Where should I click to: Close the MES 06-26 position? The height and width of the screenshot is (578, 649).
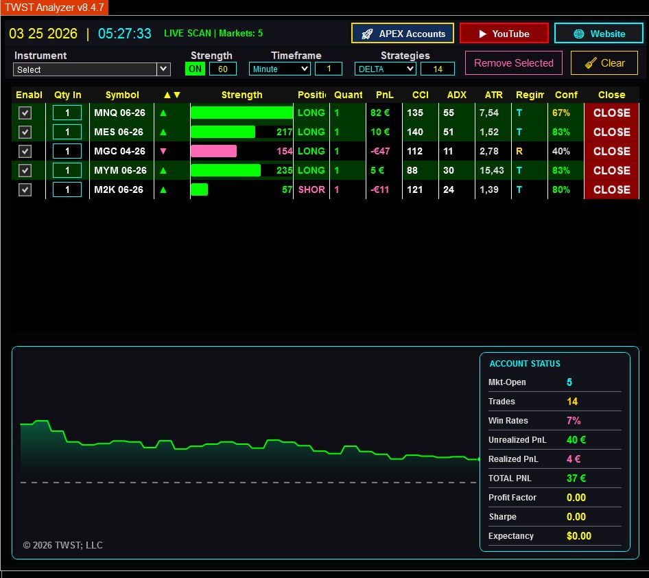point(611,132)
